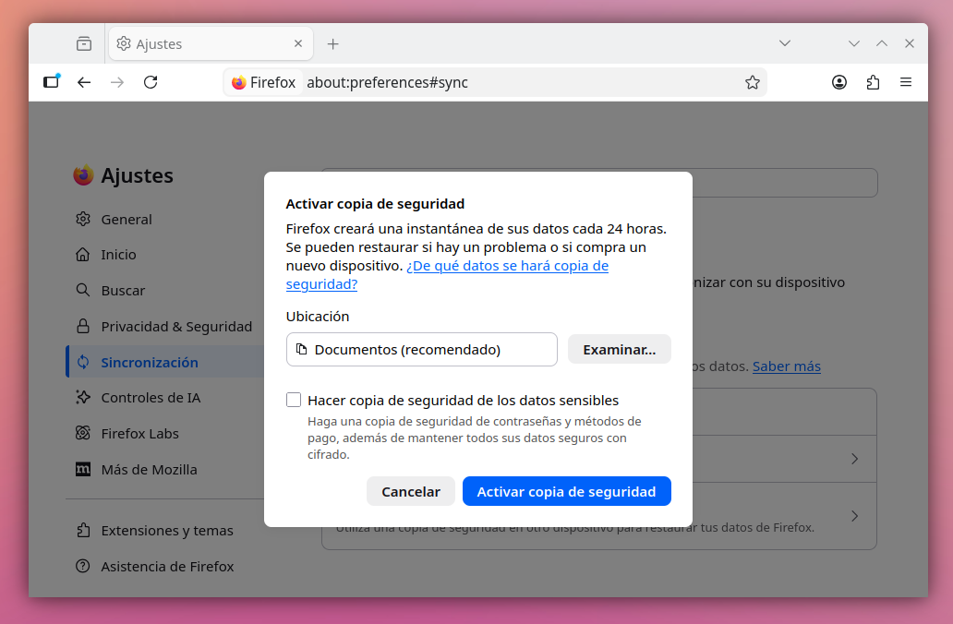The width and height of the screenshot is (953, 624).
Task: Click the Buscar magnifier icon
Action: 83,290
